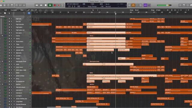Click the Add Track plus button
The height and width of the screenshot is (108, 192).
1,13
